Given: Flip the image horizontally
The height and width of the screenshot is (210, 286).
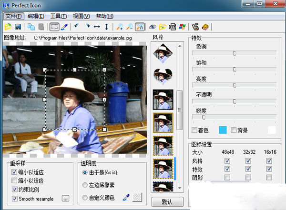Looking at the screenshot, I should (x=97, y=27).
